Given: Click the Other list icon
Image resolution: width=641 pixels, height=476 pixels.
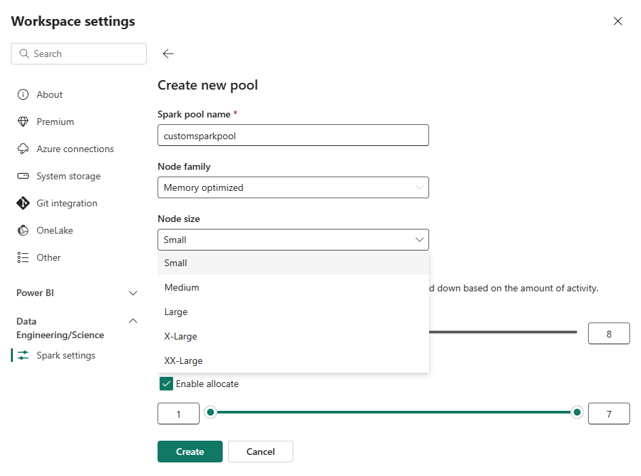Looking at the screenshot, I should [x=23, y=257].
